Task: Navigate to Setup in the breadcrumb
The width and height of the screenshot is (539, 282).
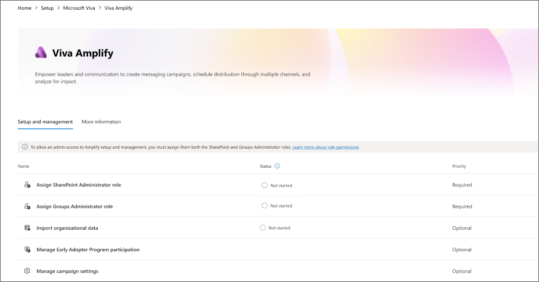Action: (x=47, y=8)
